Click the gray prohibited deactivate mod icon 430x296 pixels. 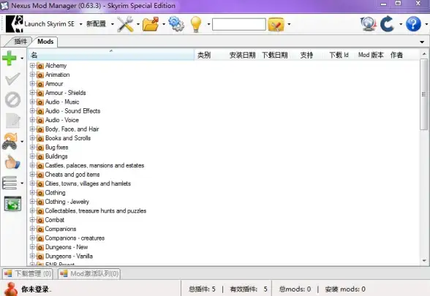coord(12,99)
